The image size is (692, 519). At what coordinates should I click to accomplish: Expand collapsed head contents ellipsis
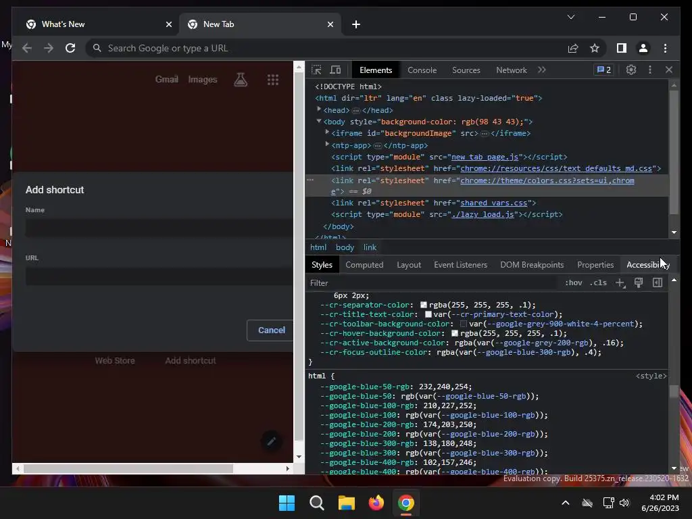(x=355, y=110)
